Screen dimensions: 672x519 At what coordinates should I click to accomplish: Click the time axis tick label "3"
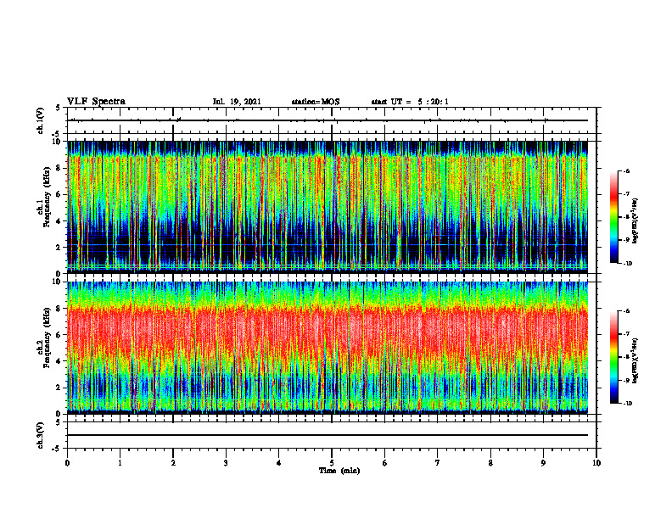coord(226,463)
